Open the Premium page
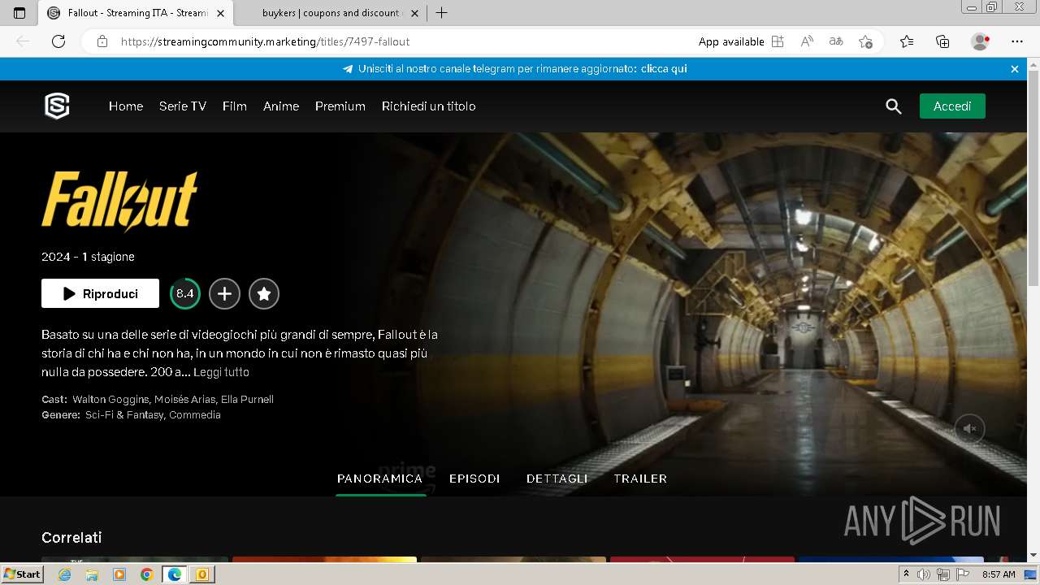 coord(340,106)
